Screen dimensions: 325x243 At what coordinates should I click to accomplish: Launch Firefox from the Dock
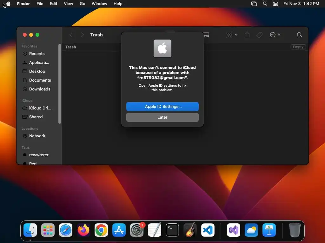tap(83, 230)
